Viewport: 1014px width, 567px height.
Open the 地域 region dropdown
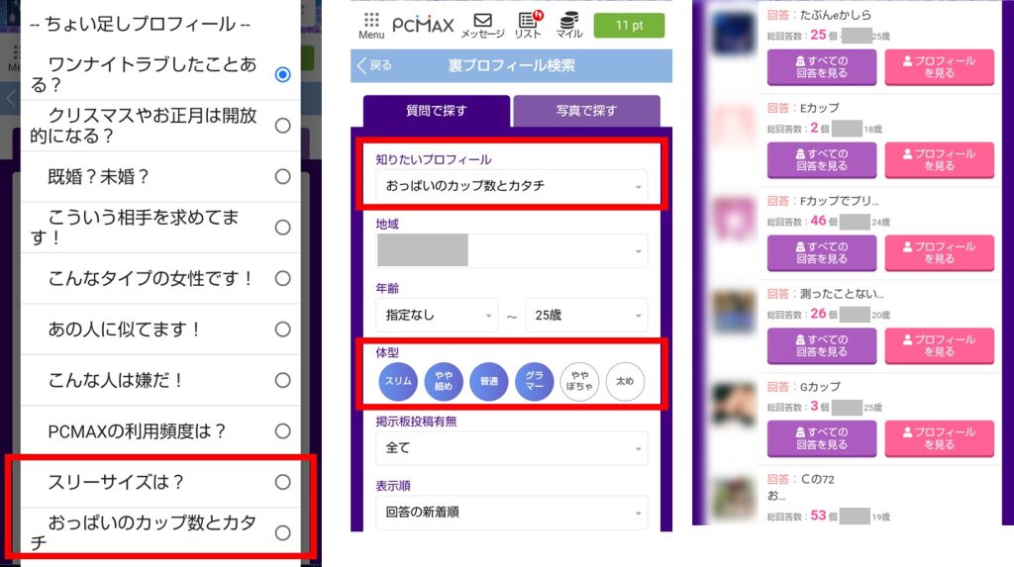[511, 251]
